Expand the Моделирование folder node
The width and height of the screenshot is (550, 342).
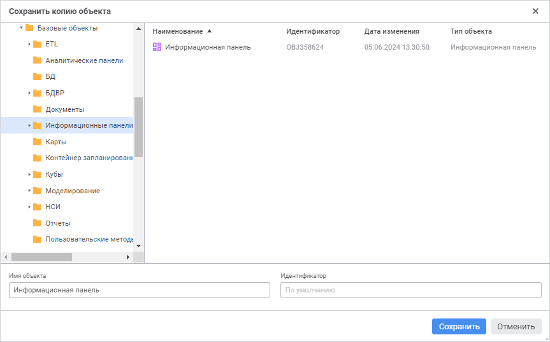pos(29,191)
